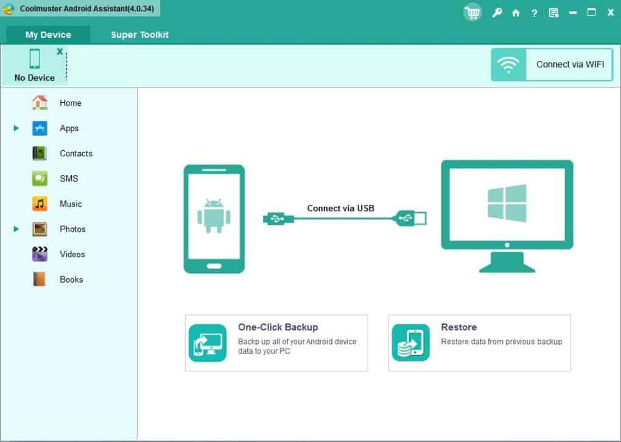Select the My Device tab
Image resolution: width=621 pixels, height=442 pixels.
point(47,35)
